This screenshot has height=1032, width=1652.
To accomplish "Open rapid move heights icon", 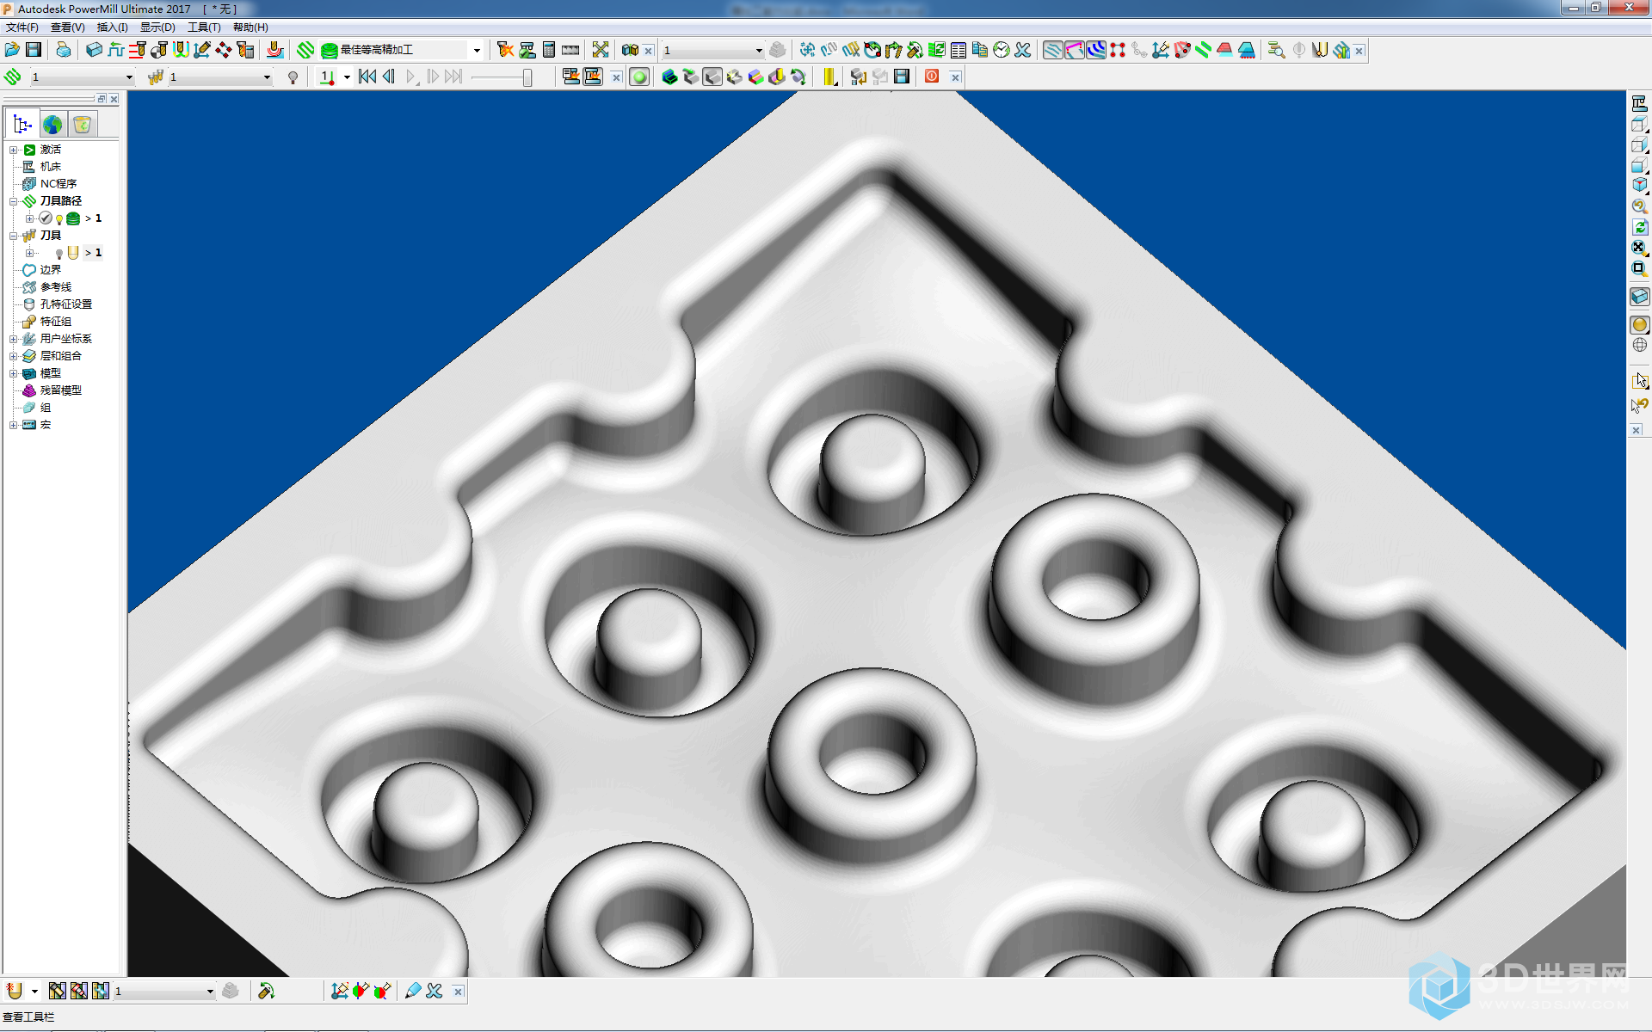I will pos(137,50).
